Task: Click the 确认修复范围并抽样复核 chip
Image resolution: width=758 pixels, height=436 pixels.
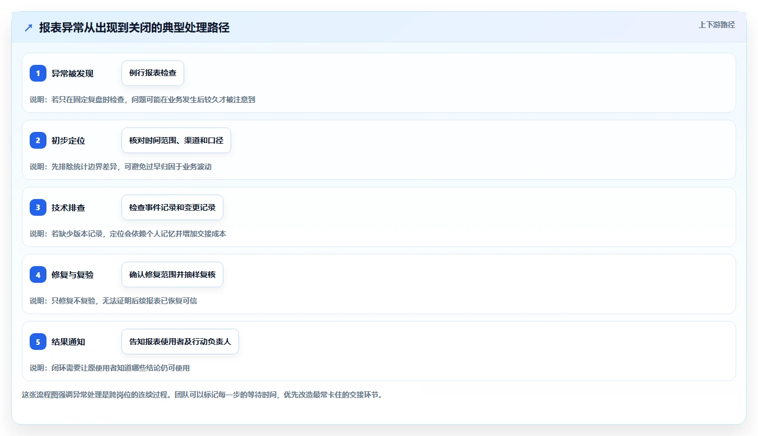Action: (172, 274)
